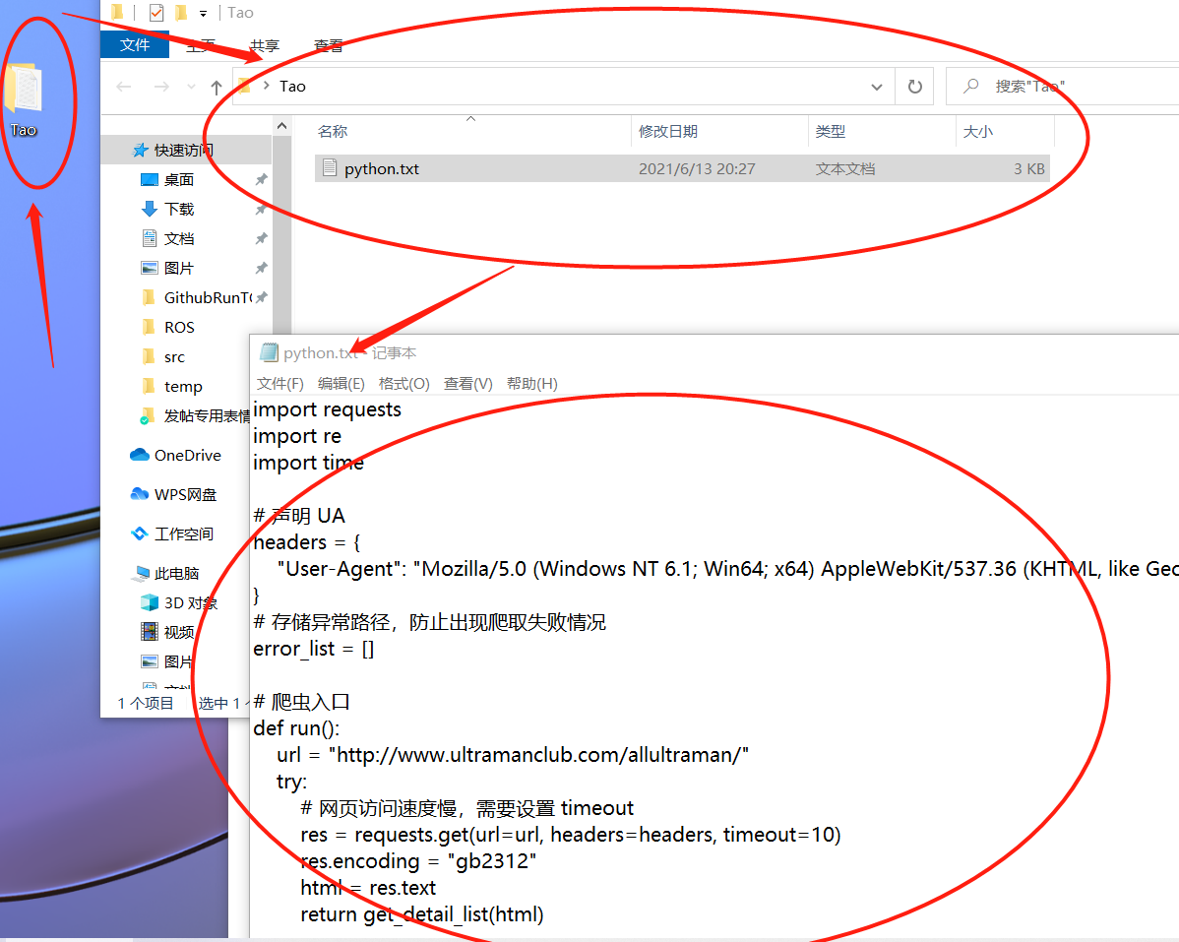Click the python.txt file icon in Explorer

329,167
